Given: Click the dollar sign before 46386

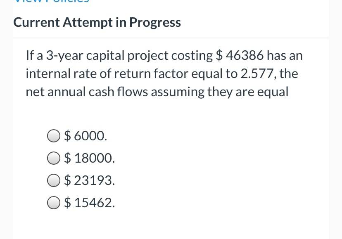Looking at the screenshot, I should point(219,55).
